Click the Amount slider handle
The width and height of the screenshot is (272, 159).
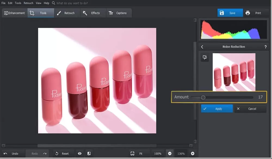coord(203,98)
